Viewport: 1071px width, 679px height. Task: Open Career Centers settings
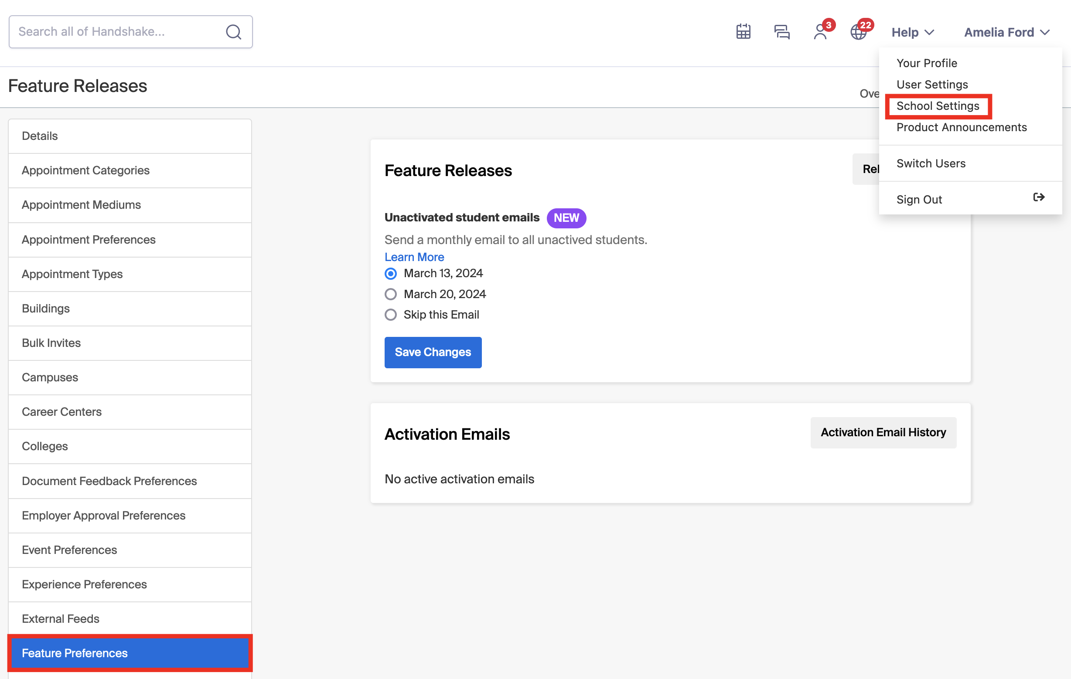point(130,412)
